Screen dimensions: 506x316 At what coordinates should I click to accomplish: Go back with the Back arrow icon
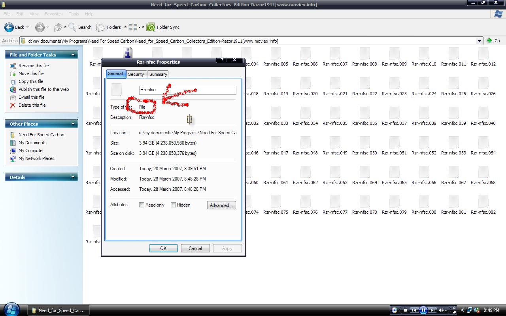[9, 27]
